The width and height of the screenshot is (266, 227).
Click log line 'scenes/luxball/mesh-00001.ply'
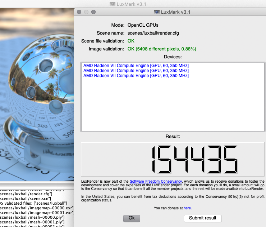coord(32,222)
